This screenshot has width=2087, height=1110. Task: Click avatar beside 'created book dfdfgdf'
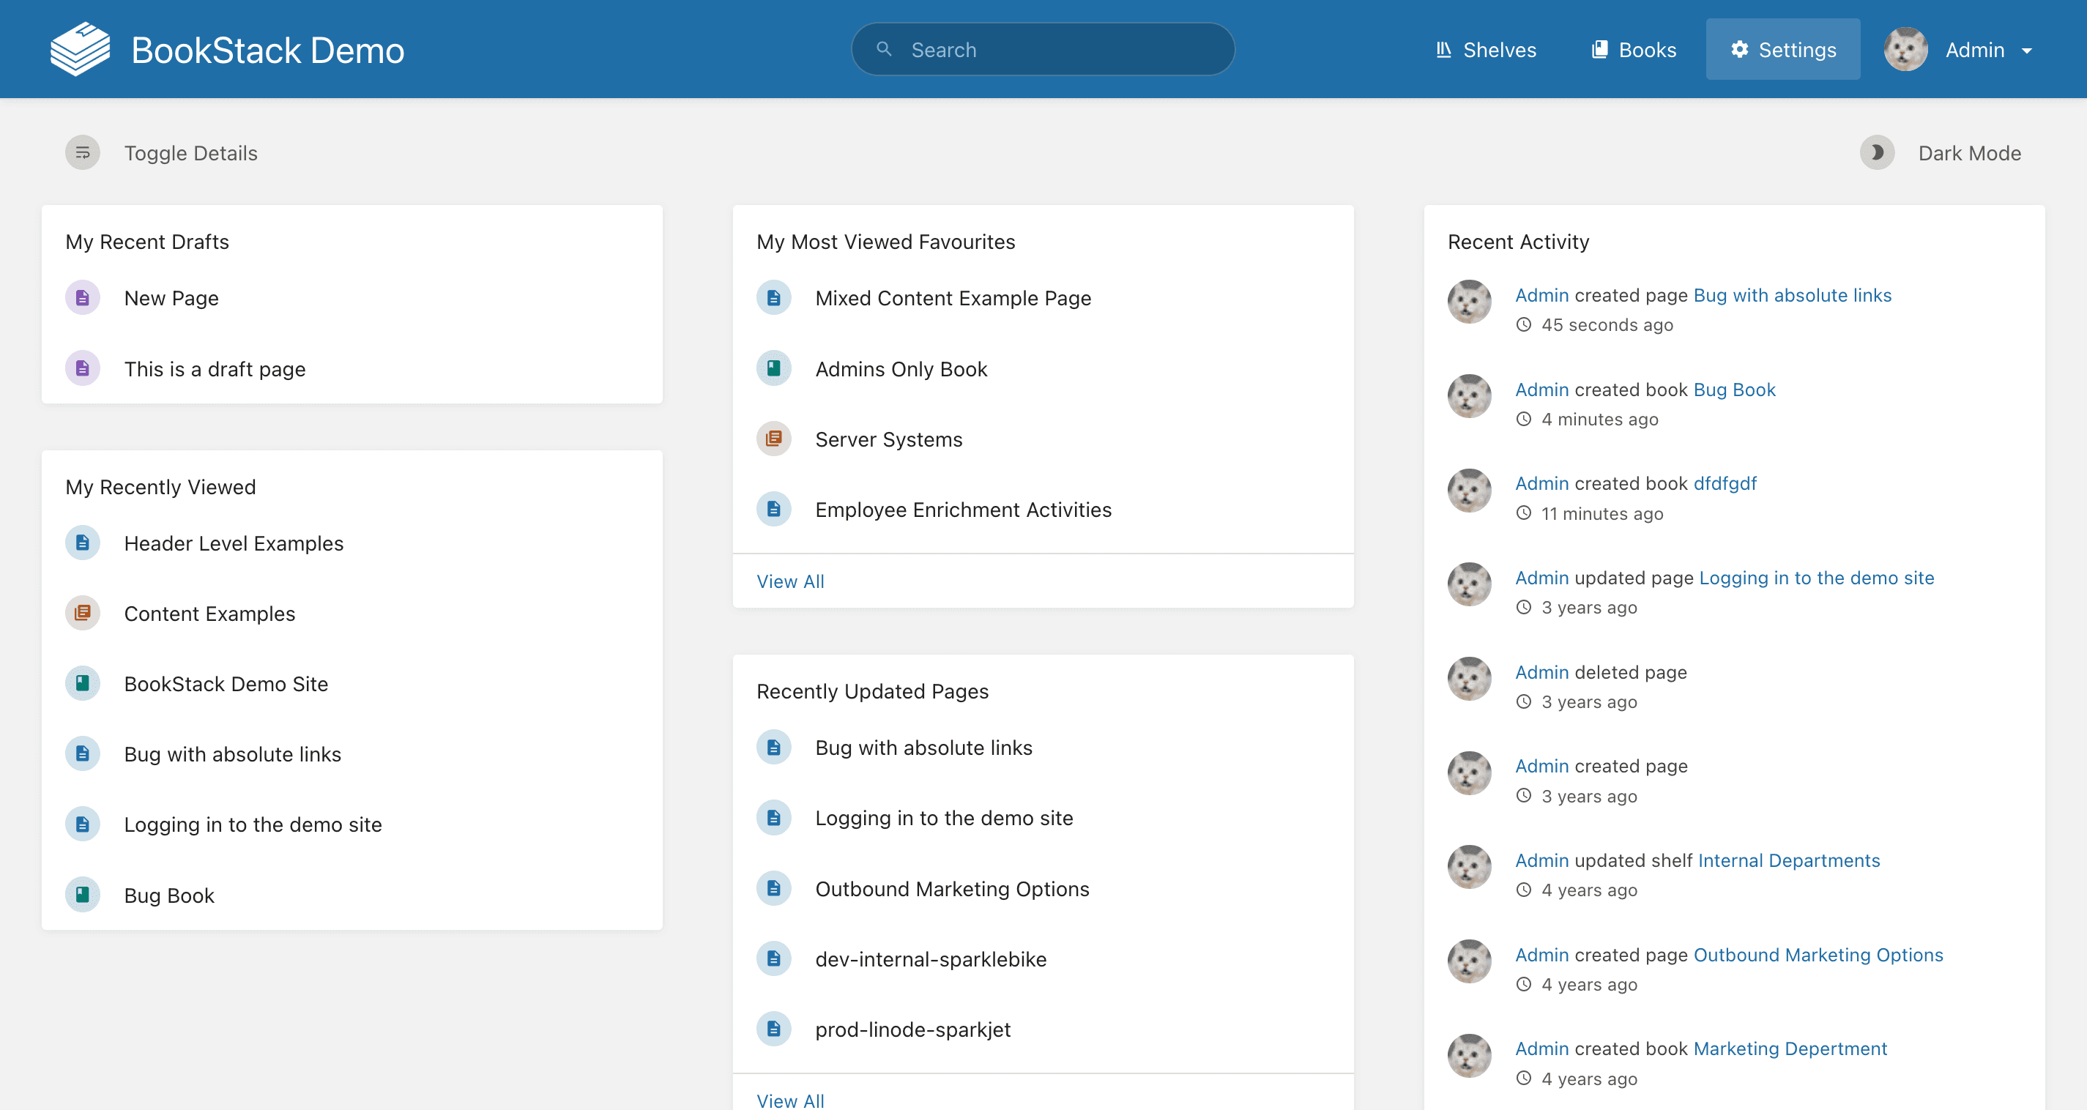click(x=1470, y=490)
